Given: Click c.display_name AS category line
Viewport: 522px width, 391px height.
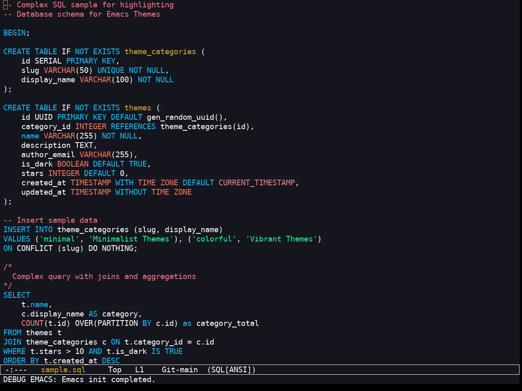Looking at the screenshot, I should pos(82,314).
